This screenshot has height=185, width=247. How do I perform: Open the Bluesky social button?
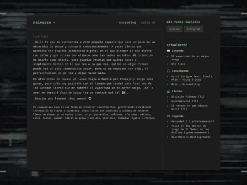click(x=174, y=29)
